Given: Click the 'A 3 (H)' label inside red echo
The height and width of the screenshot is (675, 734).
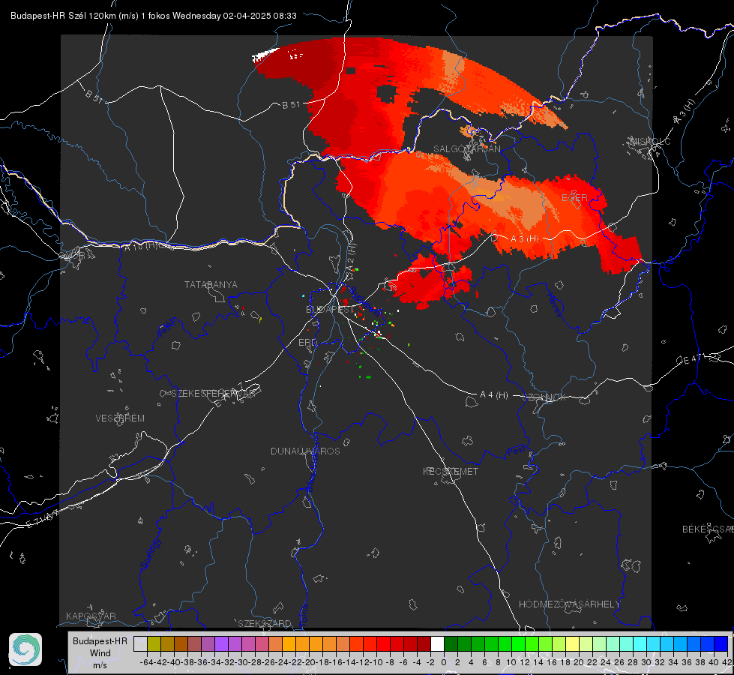Looking at the screenshot, I should (524, 239).
